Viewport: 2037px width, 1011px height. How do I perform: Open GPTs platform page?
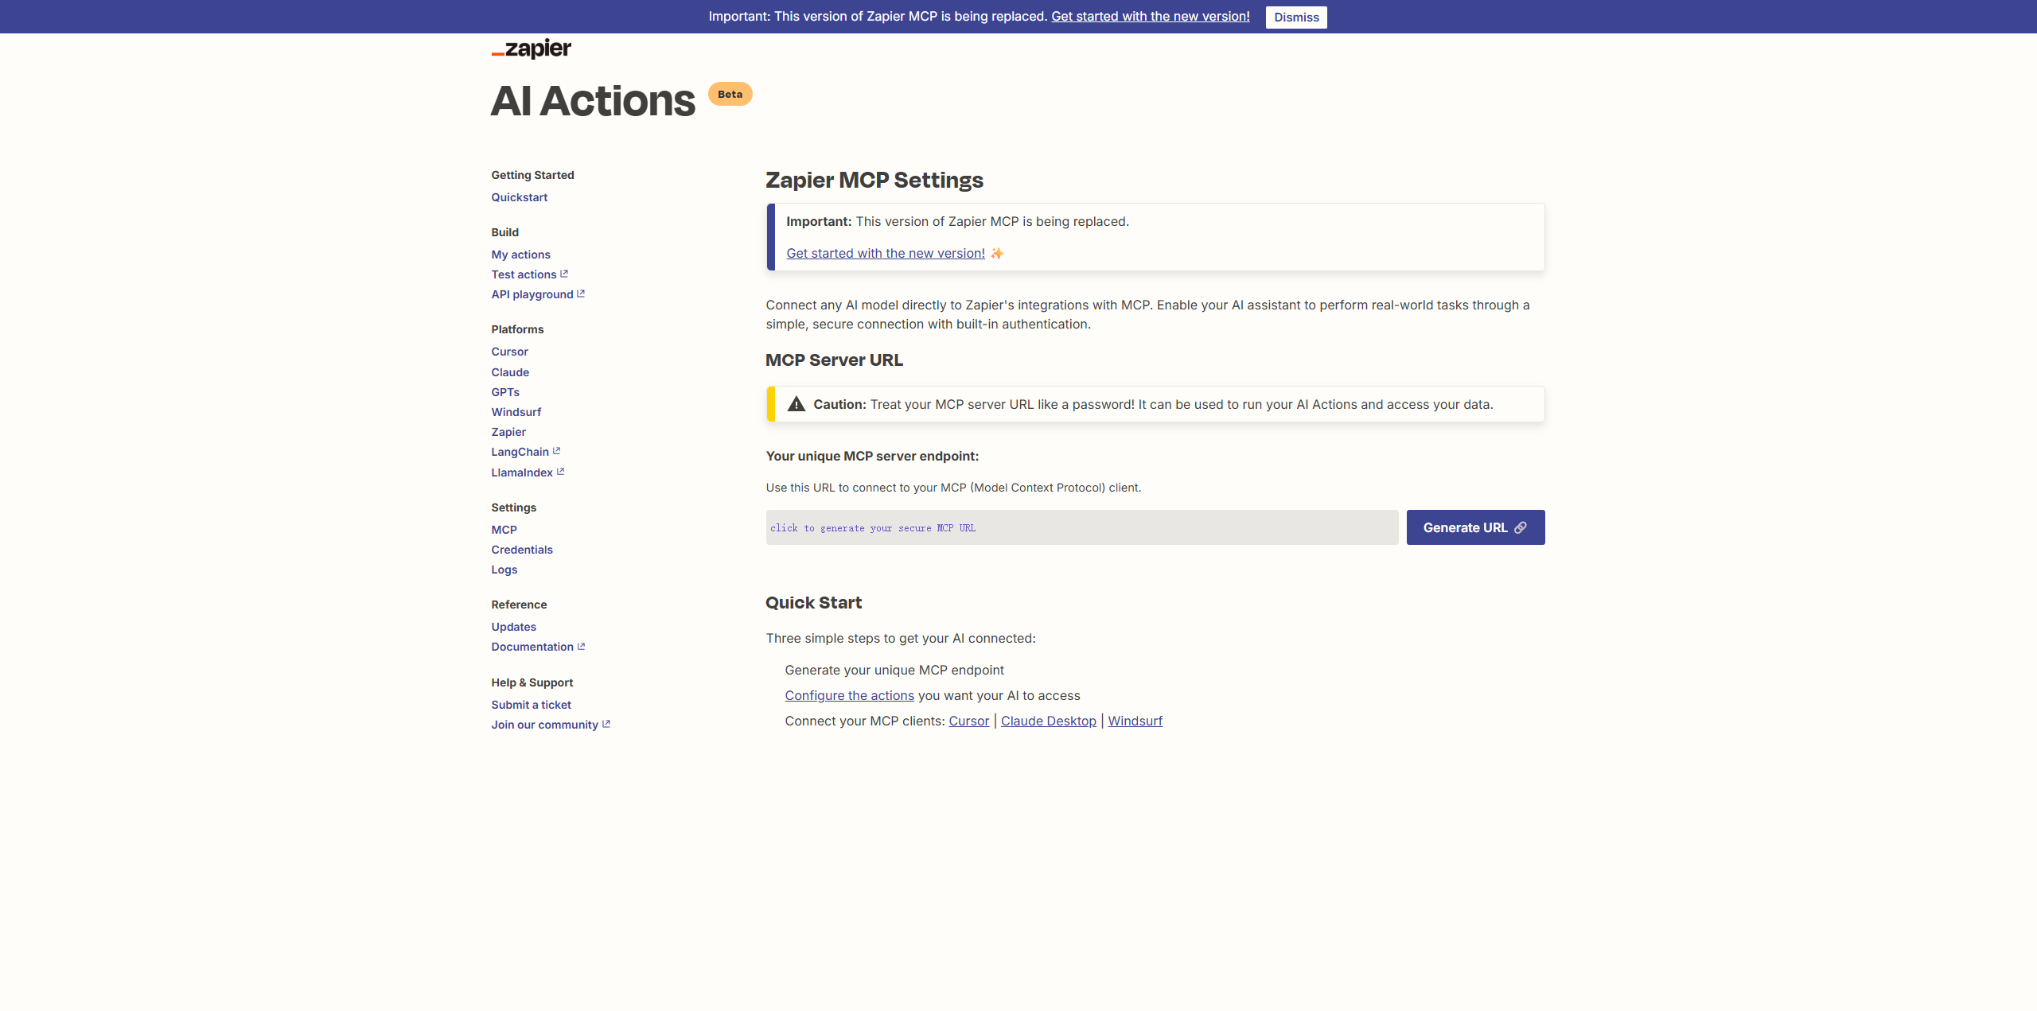point(505,392)
